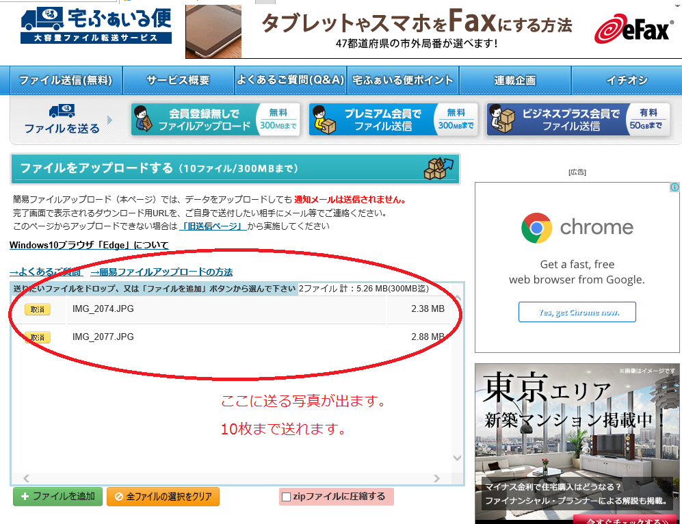Image resolution: width=682 pixels, height=524 pixels.
Task: Click the Chrome logo in advertisement
Action: coord(536,228)
